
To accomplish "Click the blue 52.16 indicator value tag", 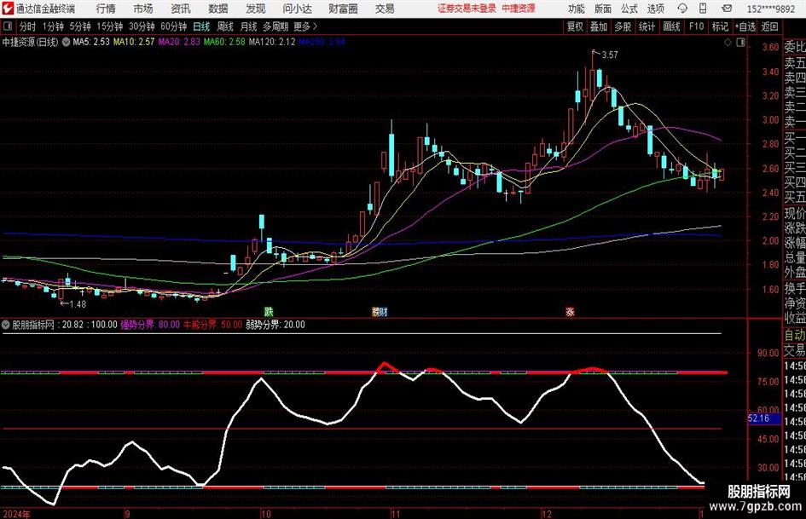I will click(x=764, y=418).
